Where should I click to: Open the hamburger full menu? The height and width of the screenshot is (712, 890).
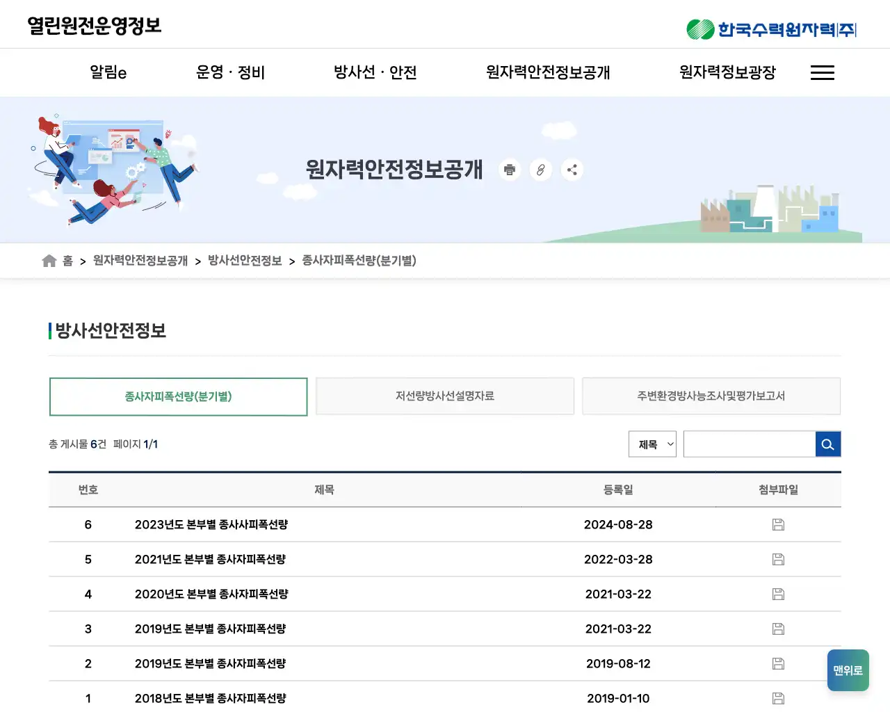tap(823, 72)
